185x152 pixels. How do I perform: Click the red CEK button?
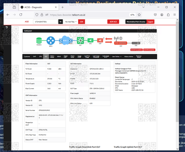click(81, 22)
